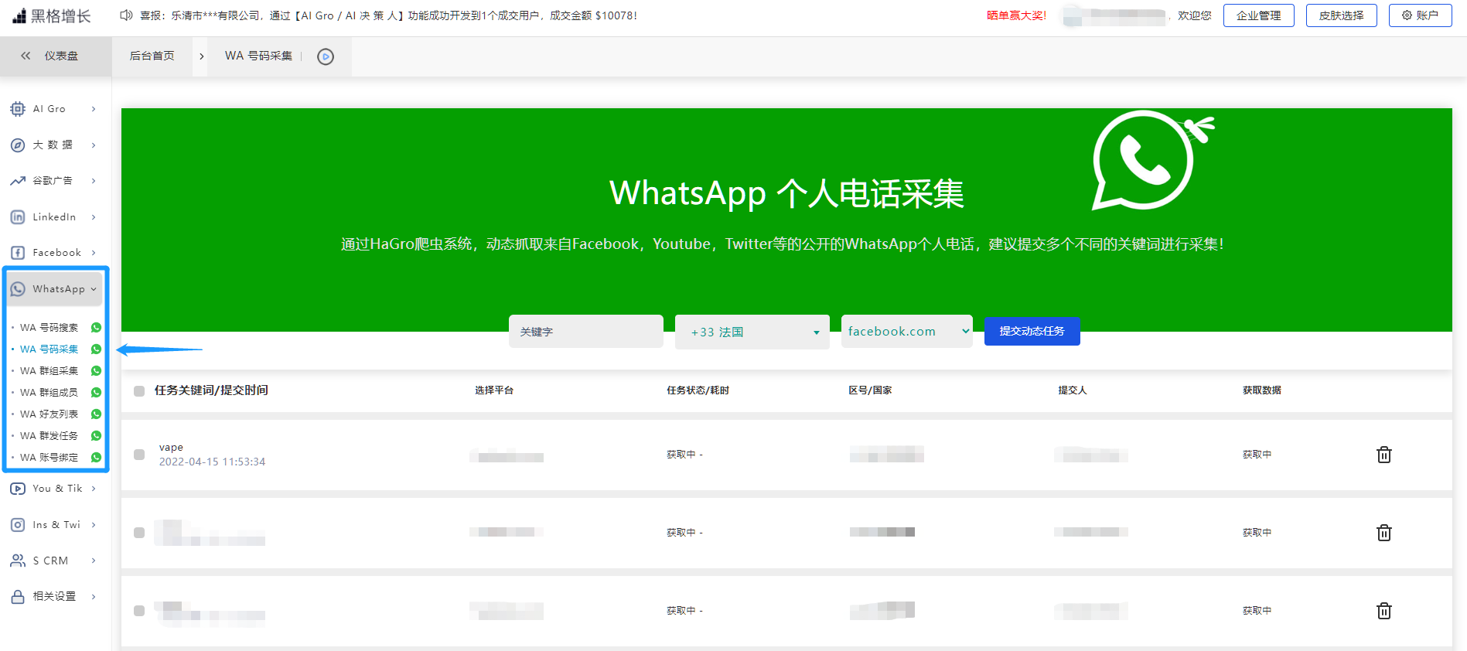Click the 黑格增长 logo
This screenshot has width=1467, height=651.
click(x=52, y=15)
